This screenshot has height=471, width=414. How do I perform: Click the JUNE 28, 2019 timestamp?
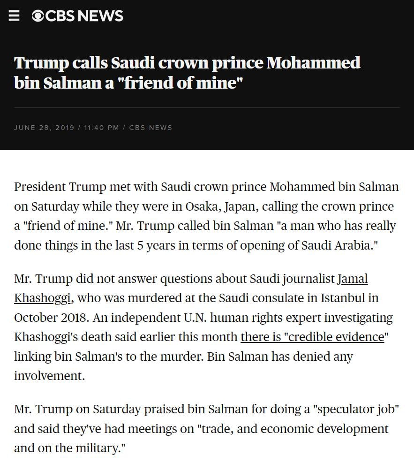click(x=44, y=127)
